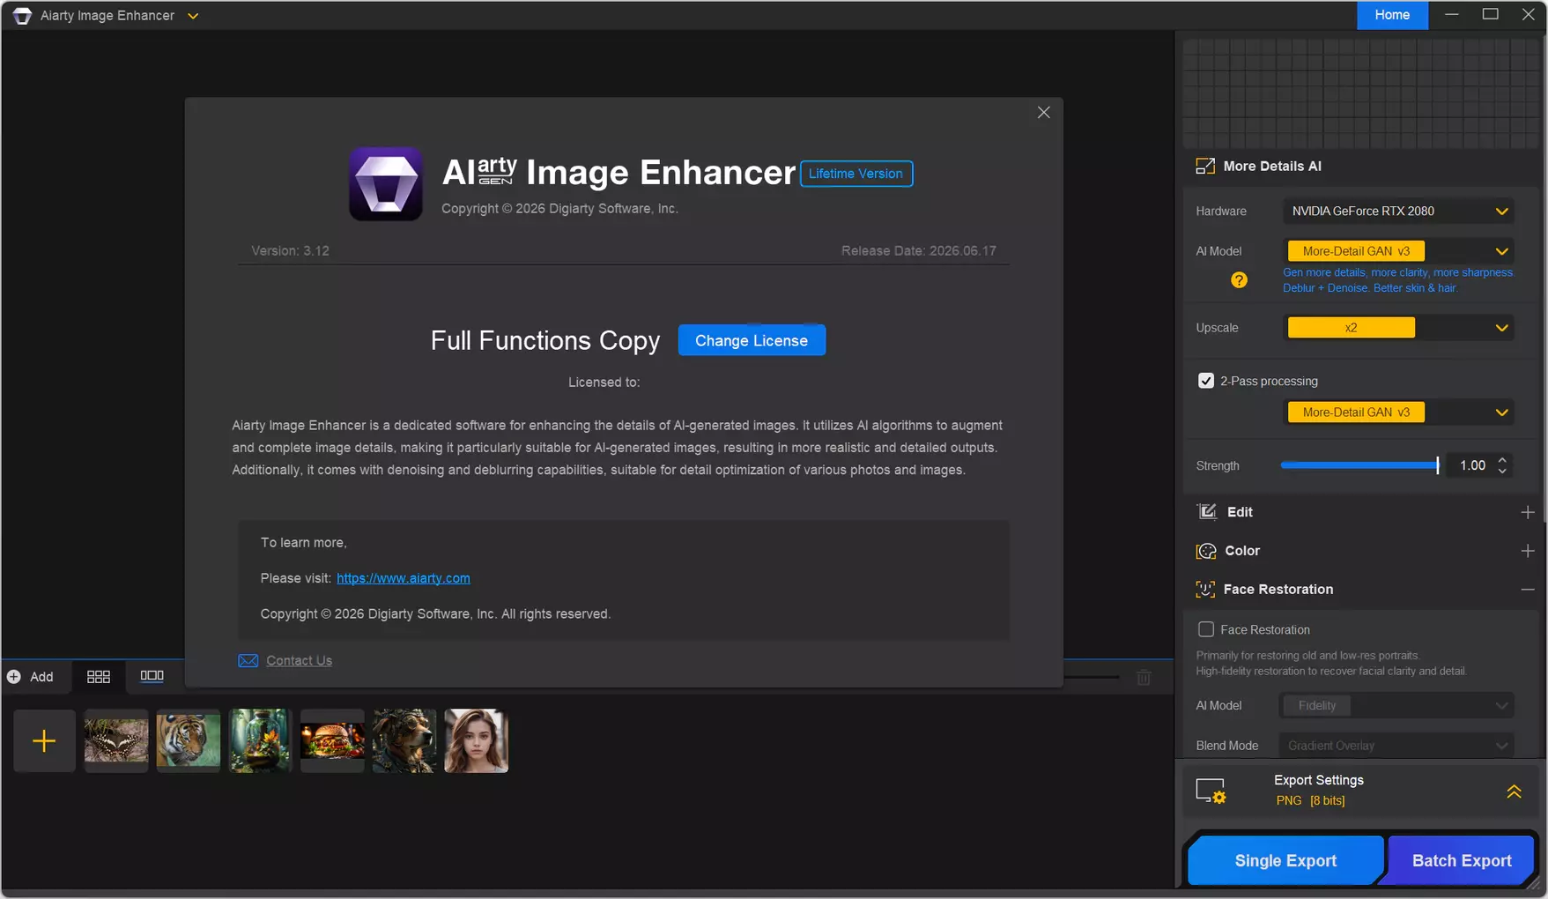Click the Face Restoration section icon
The image size is (1548, 899).
(x=1205, y=590)
